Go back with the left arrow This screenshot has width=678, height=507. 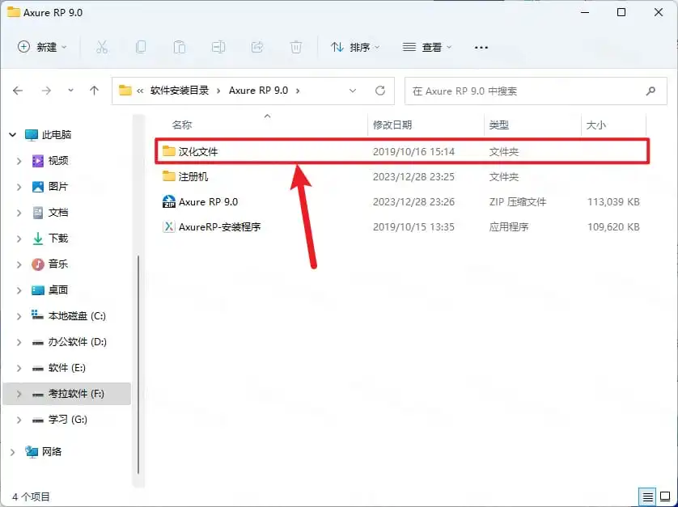(18, 91)
